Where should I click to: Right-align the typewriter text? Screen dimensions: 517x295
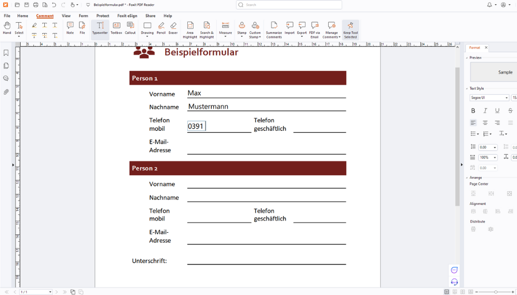click(x=497, y=123)
